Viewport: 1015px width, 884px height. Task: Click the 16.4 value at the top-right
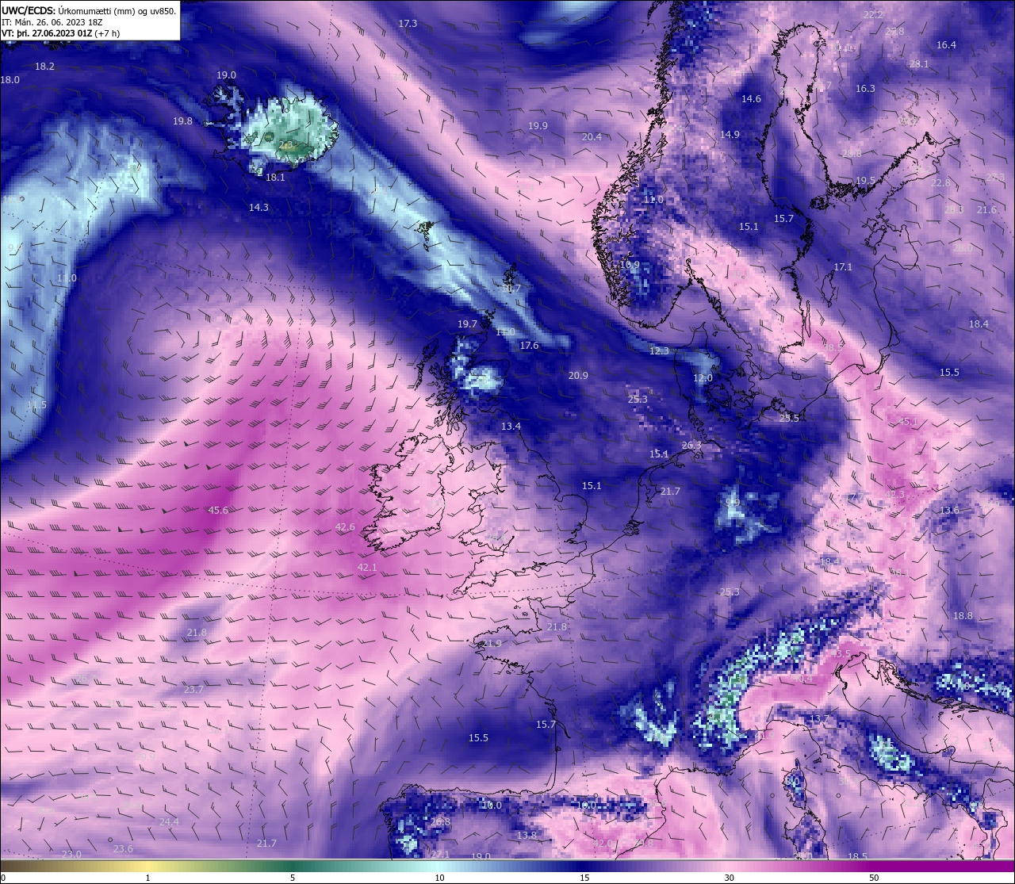coord(946,45)
